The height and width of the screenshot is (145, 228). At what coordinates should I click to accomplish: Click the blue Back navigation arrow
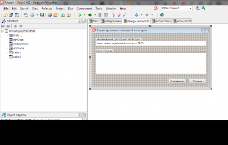[136, 15]
